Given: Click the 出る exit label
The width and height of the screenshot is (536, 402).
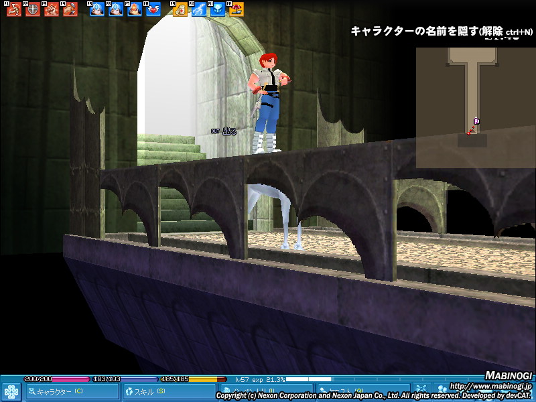Looking at the screenshot, I should tap(230, 131).
